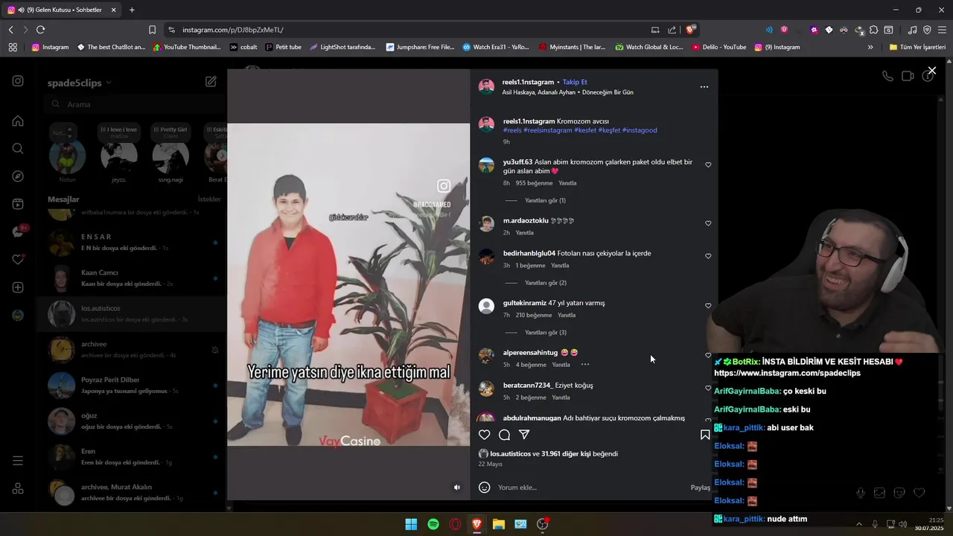Screen dimensions: 953x536
Task: Show more bookmarks with the chevron
Action: point(870,47)
